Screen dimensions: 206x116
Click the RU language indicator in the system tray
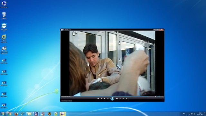coord(184,114)
